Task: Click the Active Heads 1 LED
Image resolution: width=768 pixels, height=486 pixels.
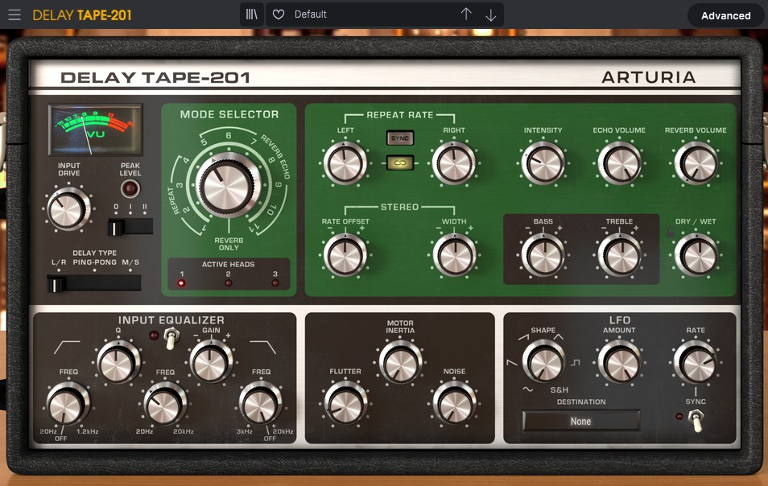Action: click(x=181, y=283)
